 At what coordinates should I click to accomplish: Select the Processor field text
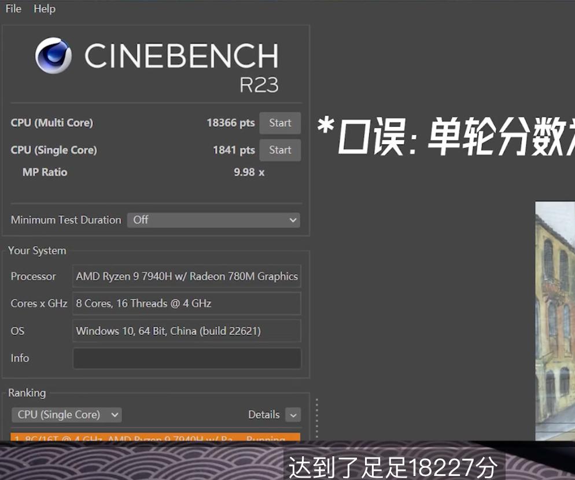coord(186,276)
